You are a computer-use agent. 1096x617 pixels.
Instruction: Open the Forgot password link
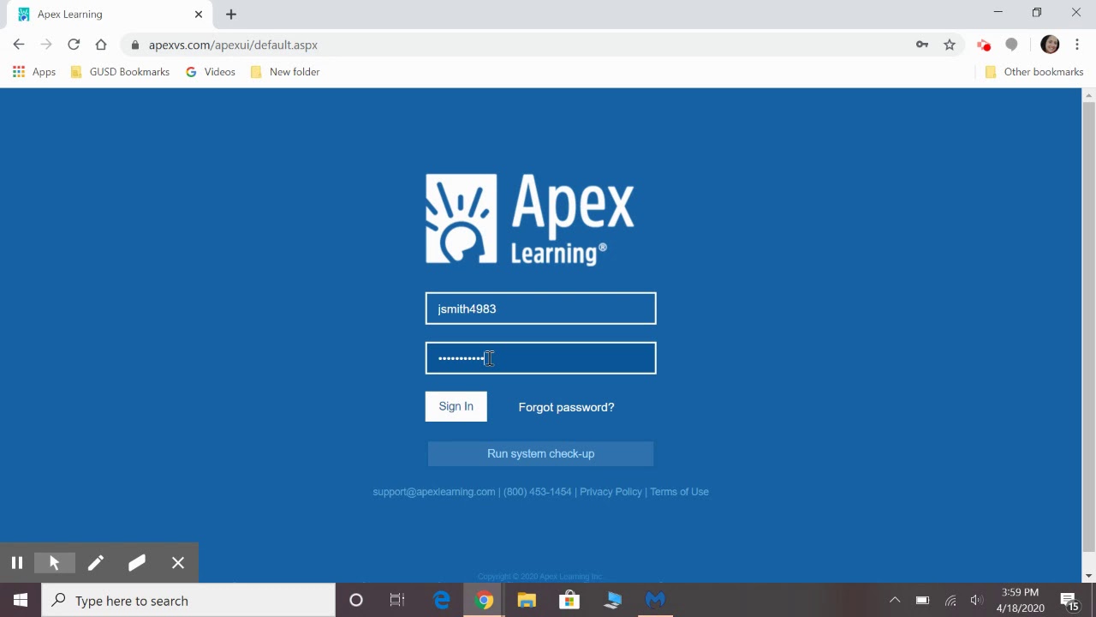(566, 407)
